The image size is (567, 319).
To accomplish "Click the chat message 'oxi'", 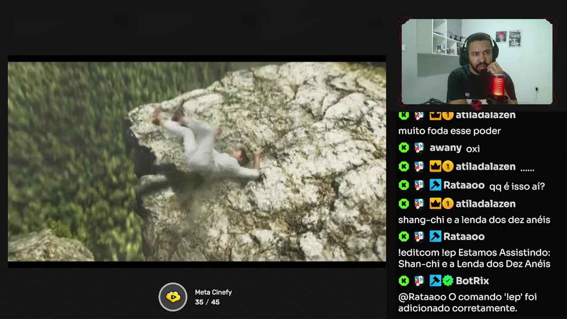I will [x=473, y=149].
